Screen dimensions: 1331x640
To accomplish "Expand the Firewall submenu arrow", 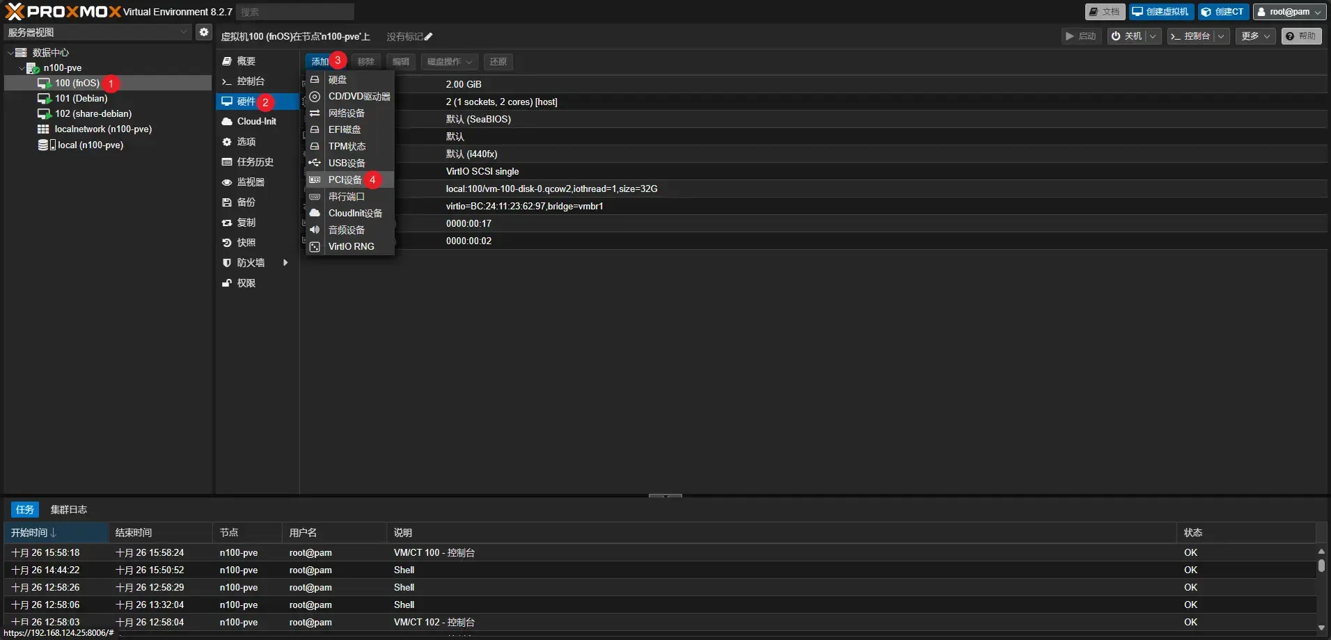I will [x=285, y=263].
